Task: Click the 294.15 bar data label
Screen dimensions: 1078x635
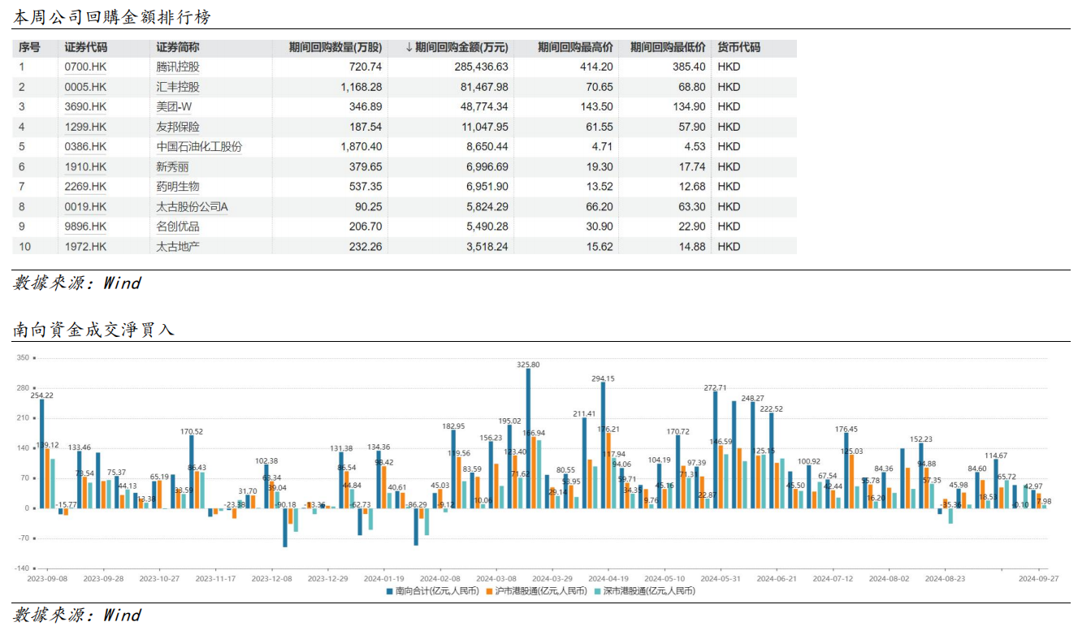Action: pos(603,378)
